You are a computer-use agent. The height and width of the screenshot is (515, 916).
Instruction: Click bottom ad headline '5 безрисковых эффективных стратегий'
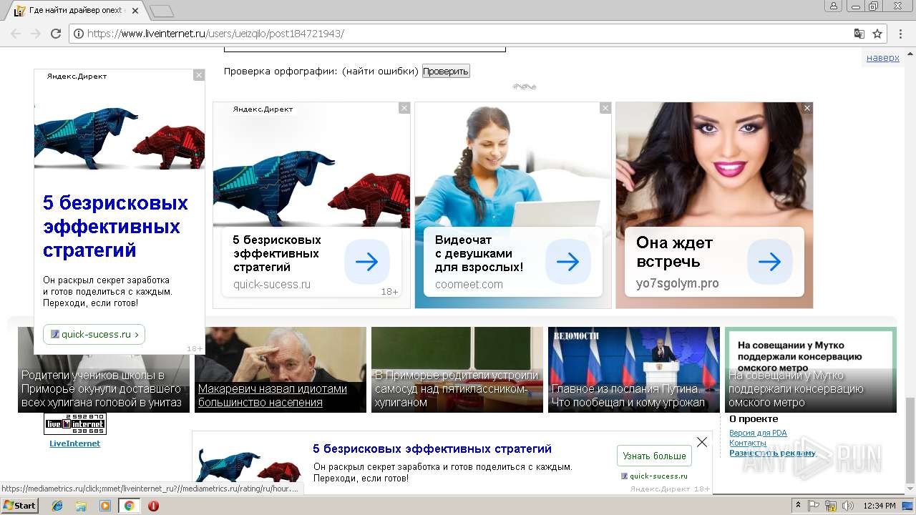(432, 449)
